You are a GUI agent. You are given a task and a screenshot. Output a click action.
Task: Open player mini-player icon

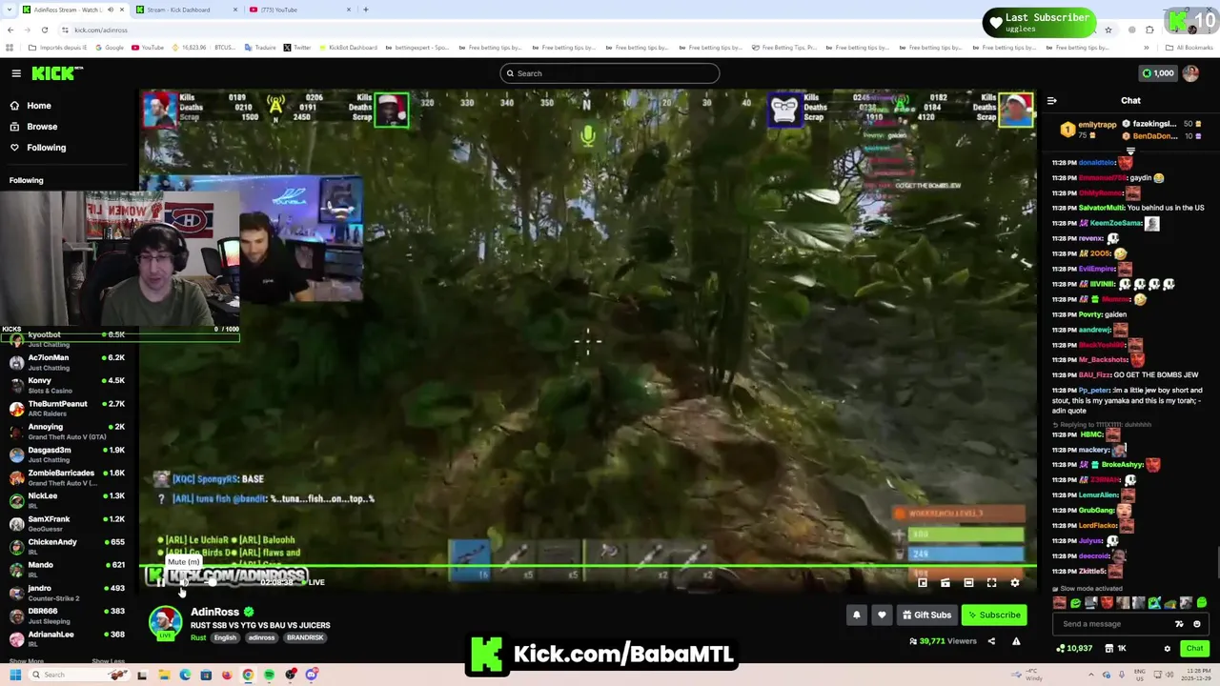[922, 583]
